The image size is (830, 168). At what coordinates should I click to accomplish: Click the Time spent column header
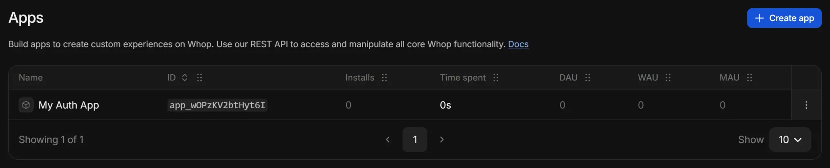point(462,78)
